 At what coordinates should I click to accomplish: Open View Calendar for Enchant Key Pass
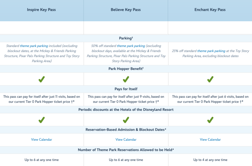point(210,139)
